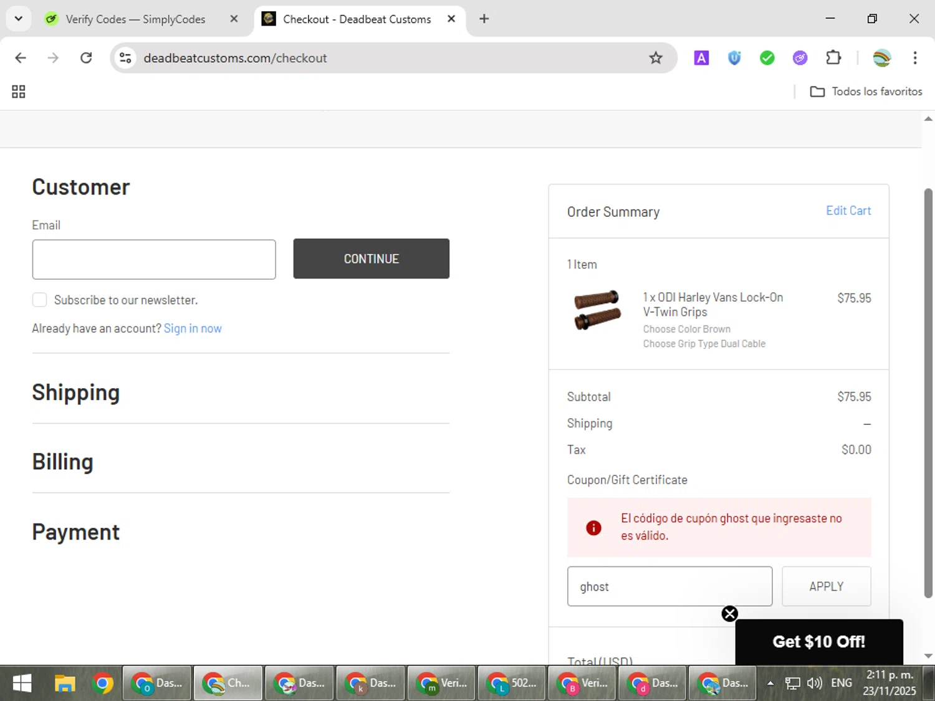The height and width of the screenshot is (701, 935).
Task: Open the Extensions puzzle menu
Action: 833,58
